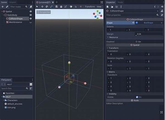Collapse the Spatial root node tree
Screen dimensions: 165x120
2,11
